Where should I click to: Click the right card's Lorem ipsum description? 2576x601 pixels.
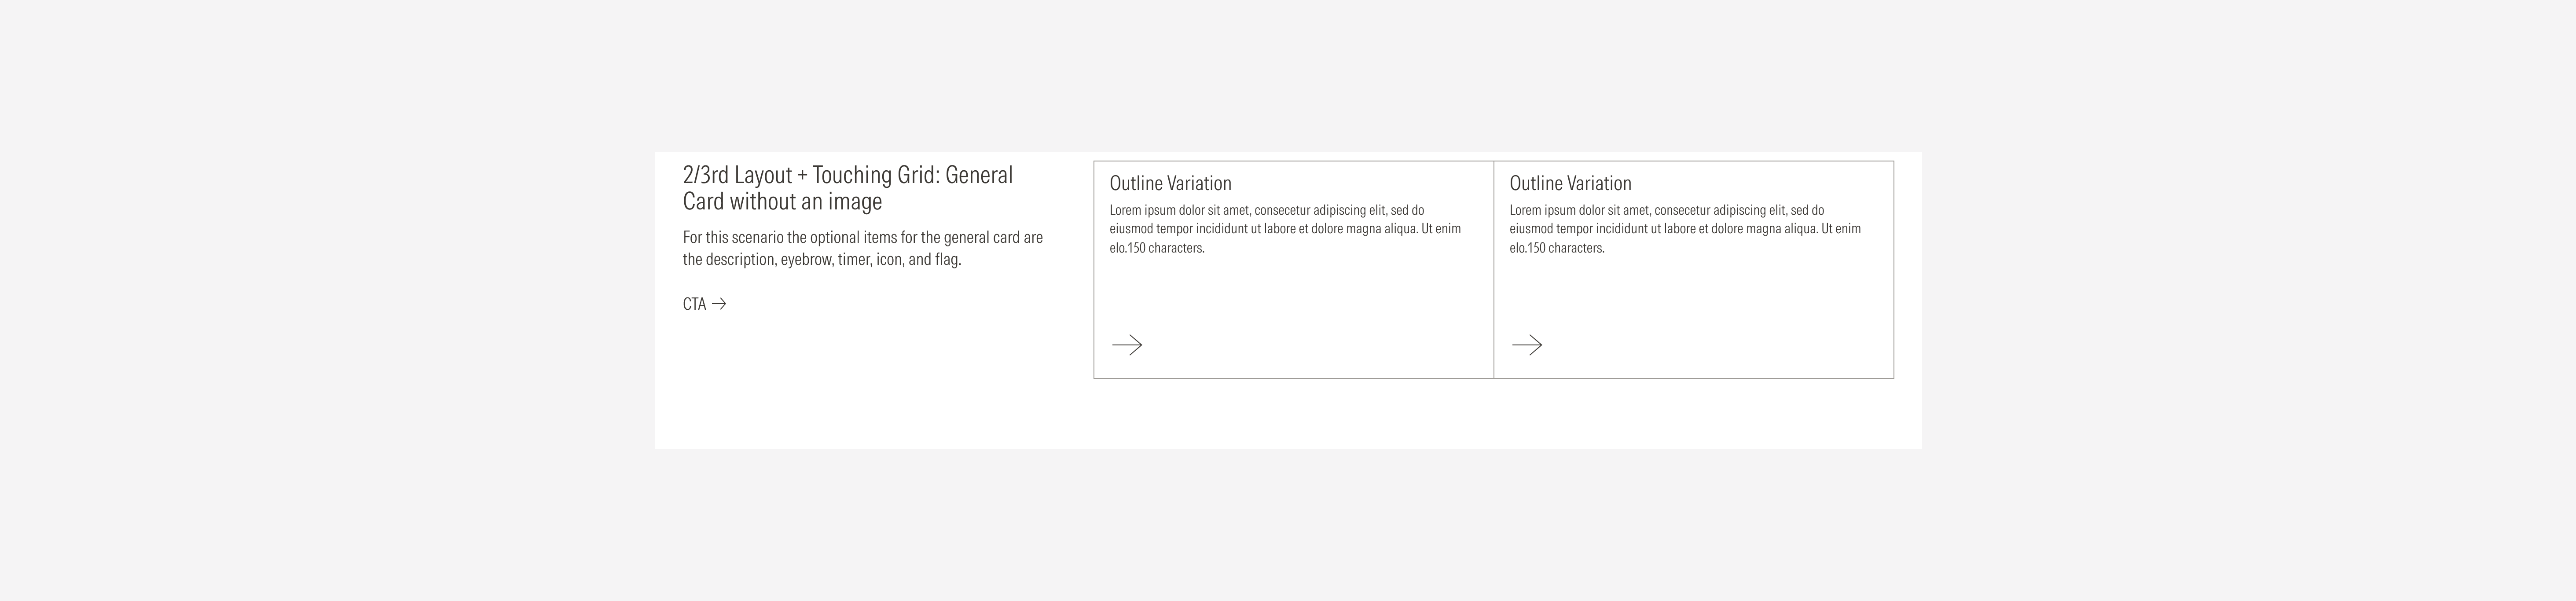1684,229
